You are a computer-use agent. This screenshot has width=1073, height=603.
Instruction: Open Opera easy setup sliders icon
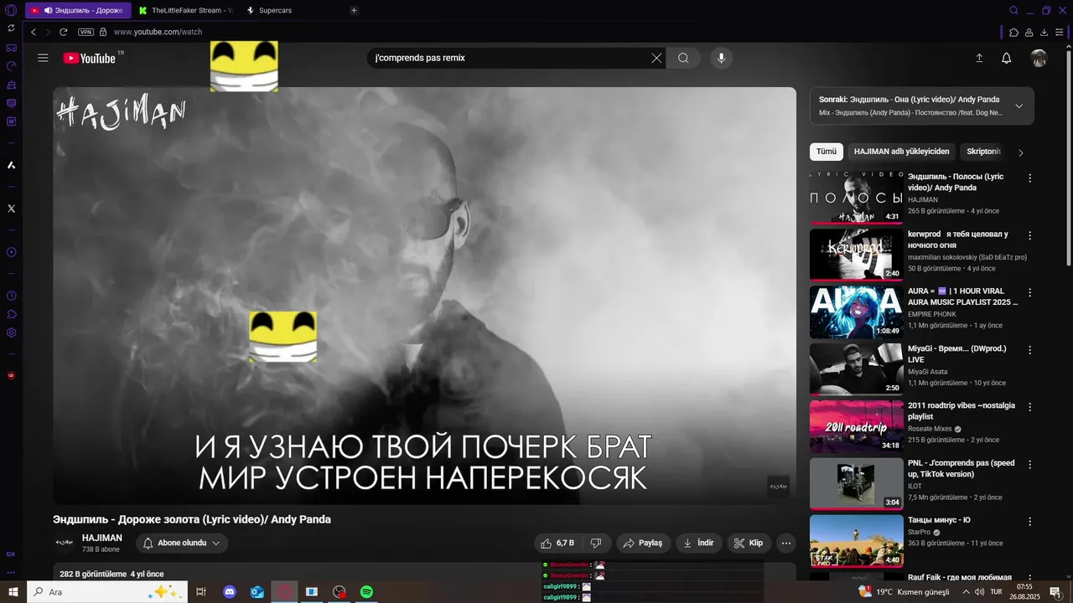[x=1060, y=32]
